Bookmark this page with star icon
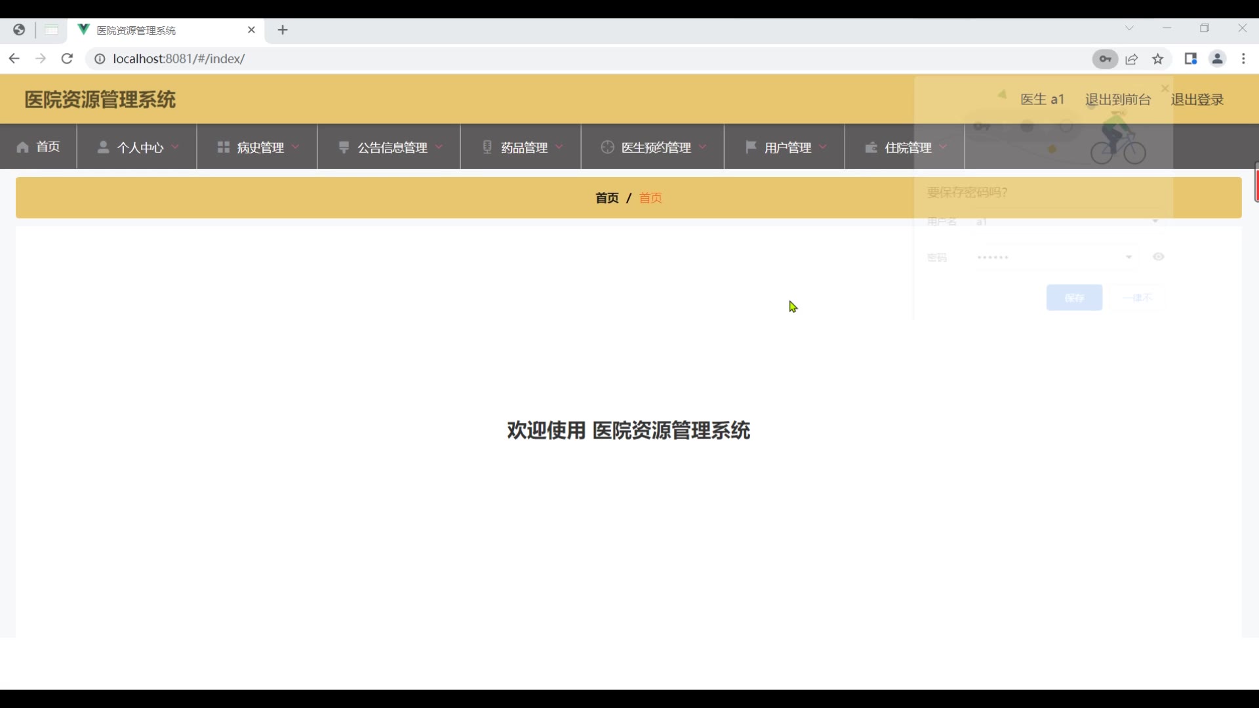The width and height of the screenshot is (1259, 708). (x=1158, y=59)
